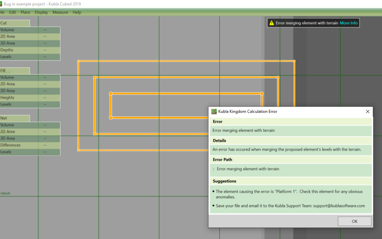The width and height of the screenshot is (382, 239).
Task: Open the Edit menu
Action: [x=12, y=12]
